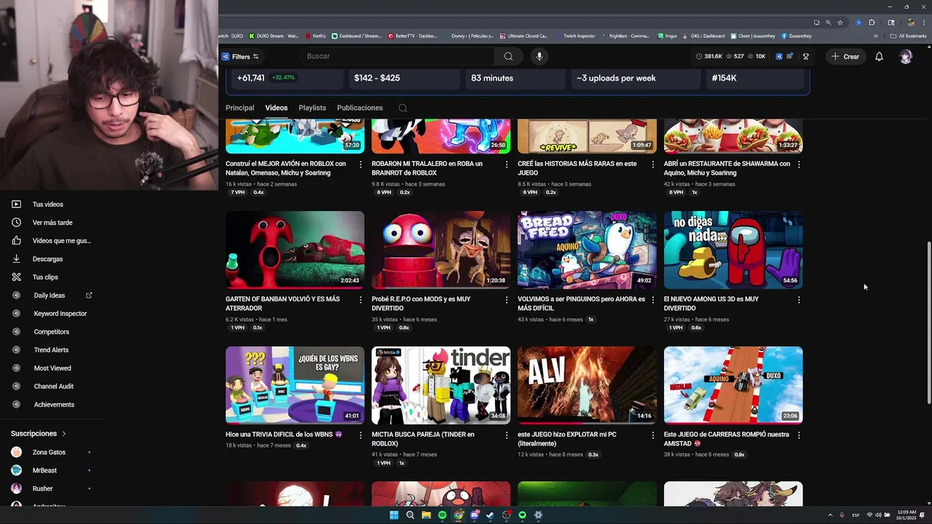Open Twitch Inspector bookmark
The width and height of the screenshot is (932, 524).
(575, 36)
